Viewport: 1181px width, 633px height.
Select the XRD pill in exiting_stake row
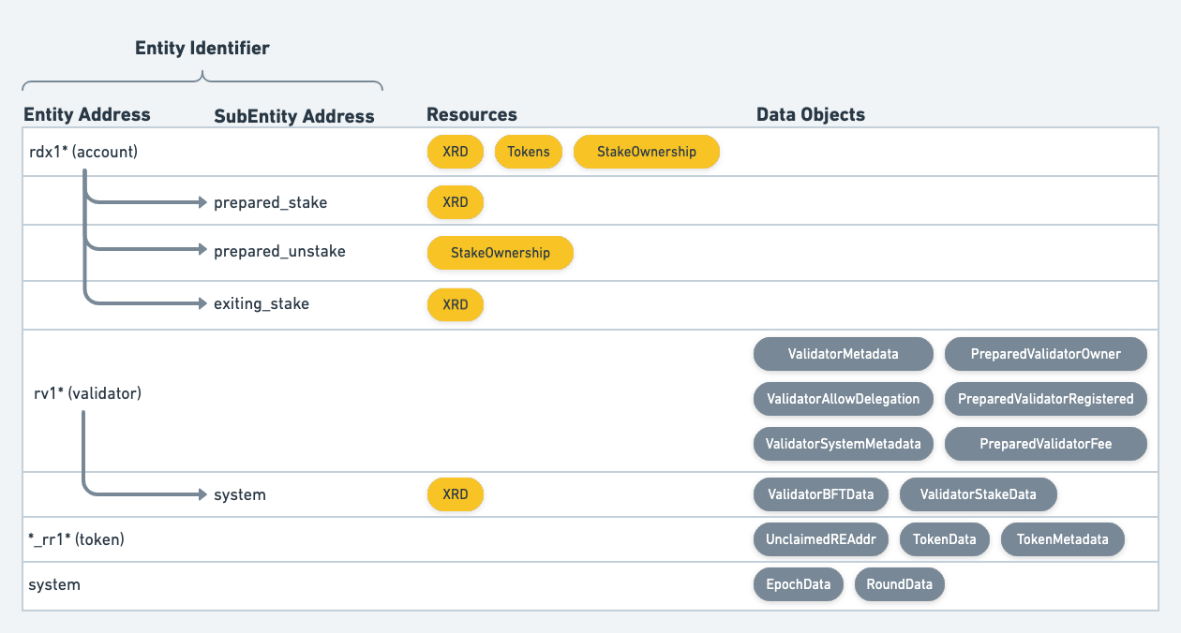click(x=455, y=304)
